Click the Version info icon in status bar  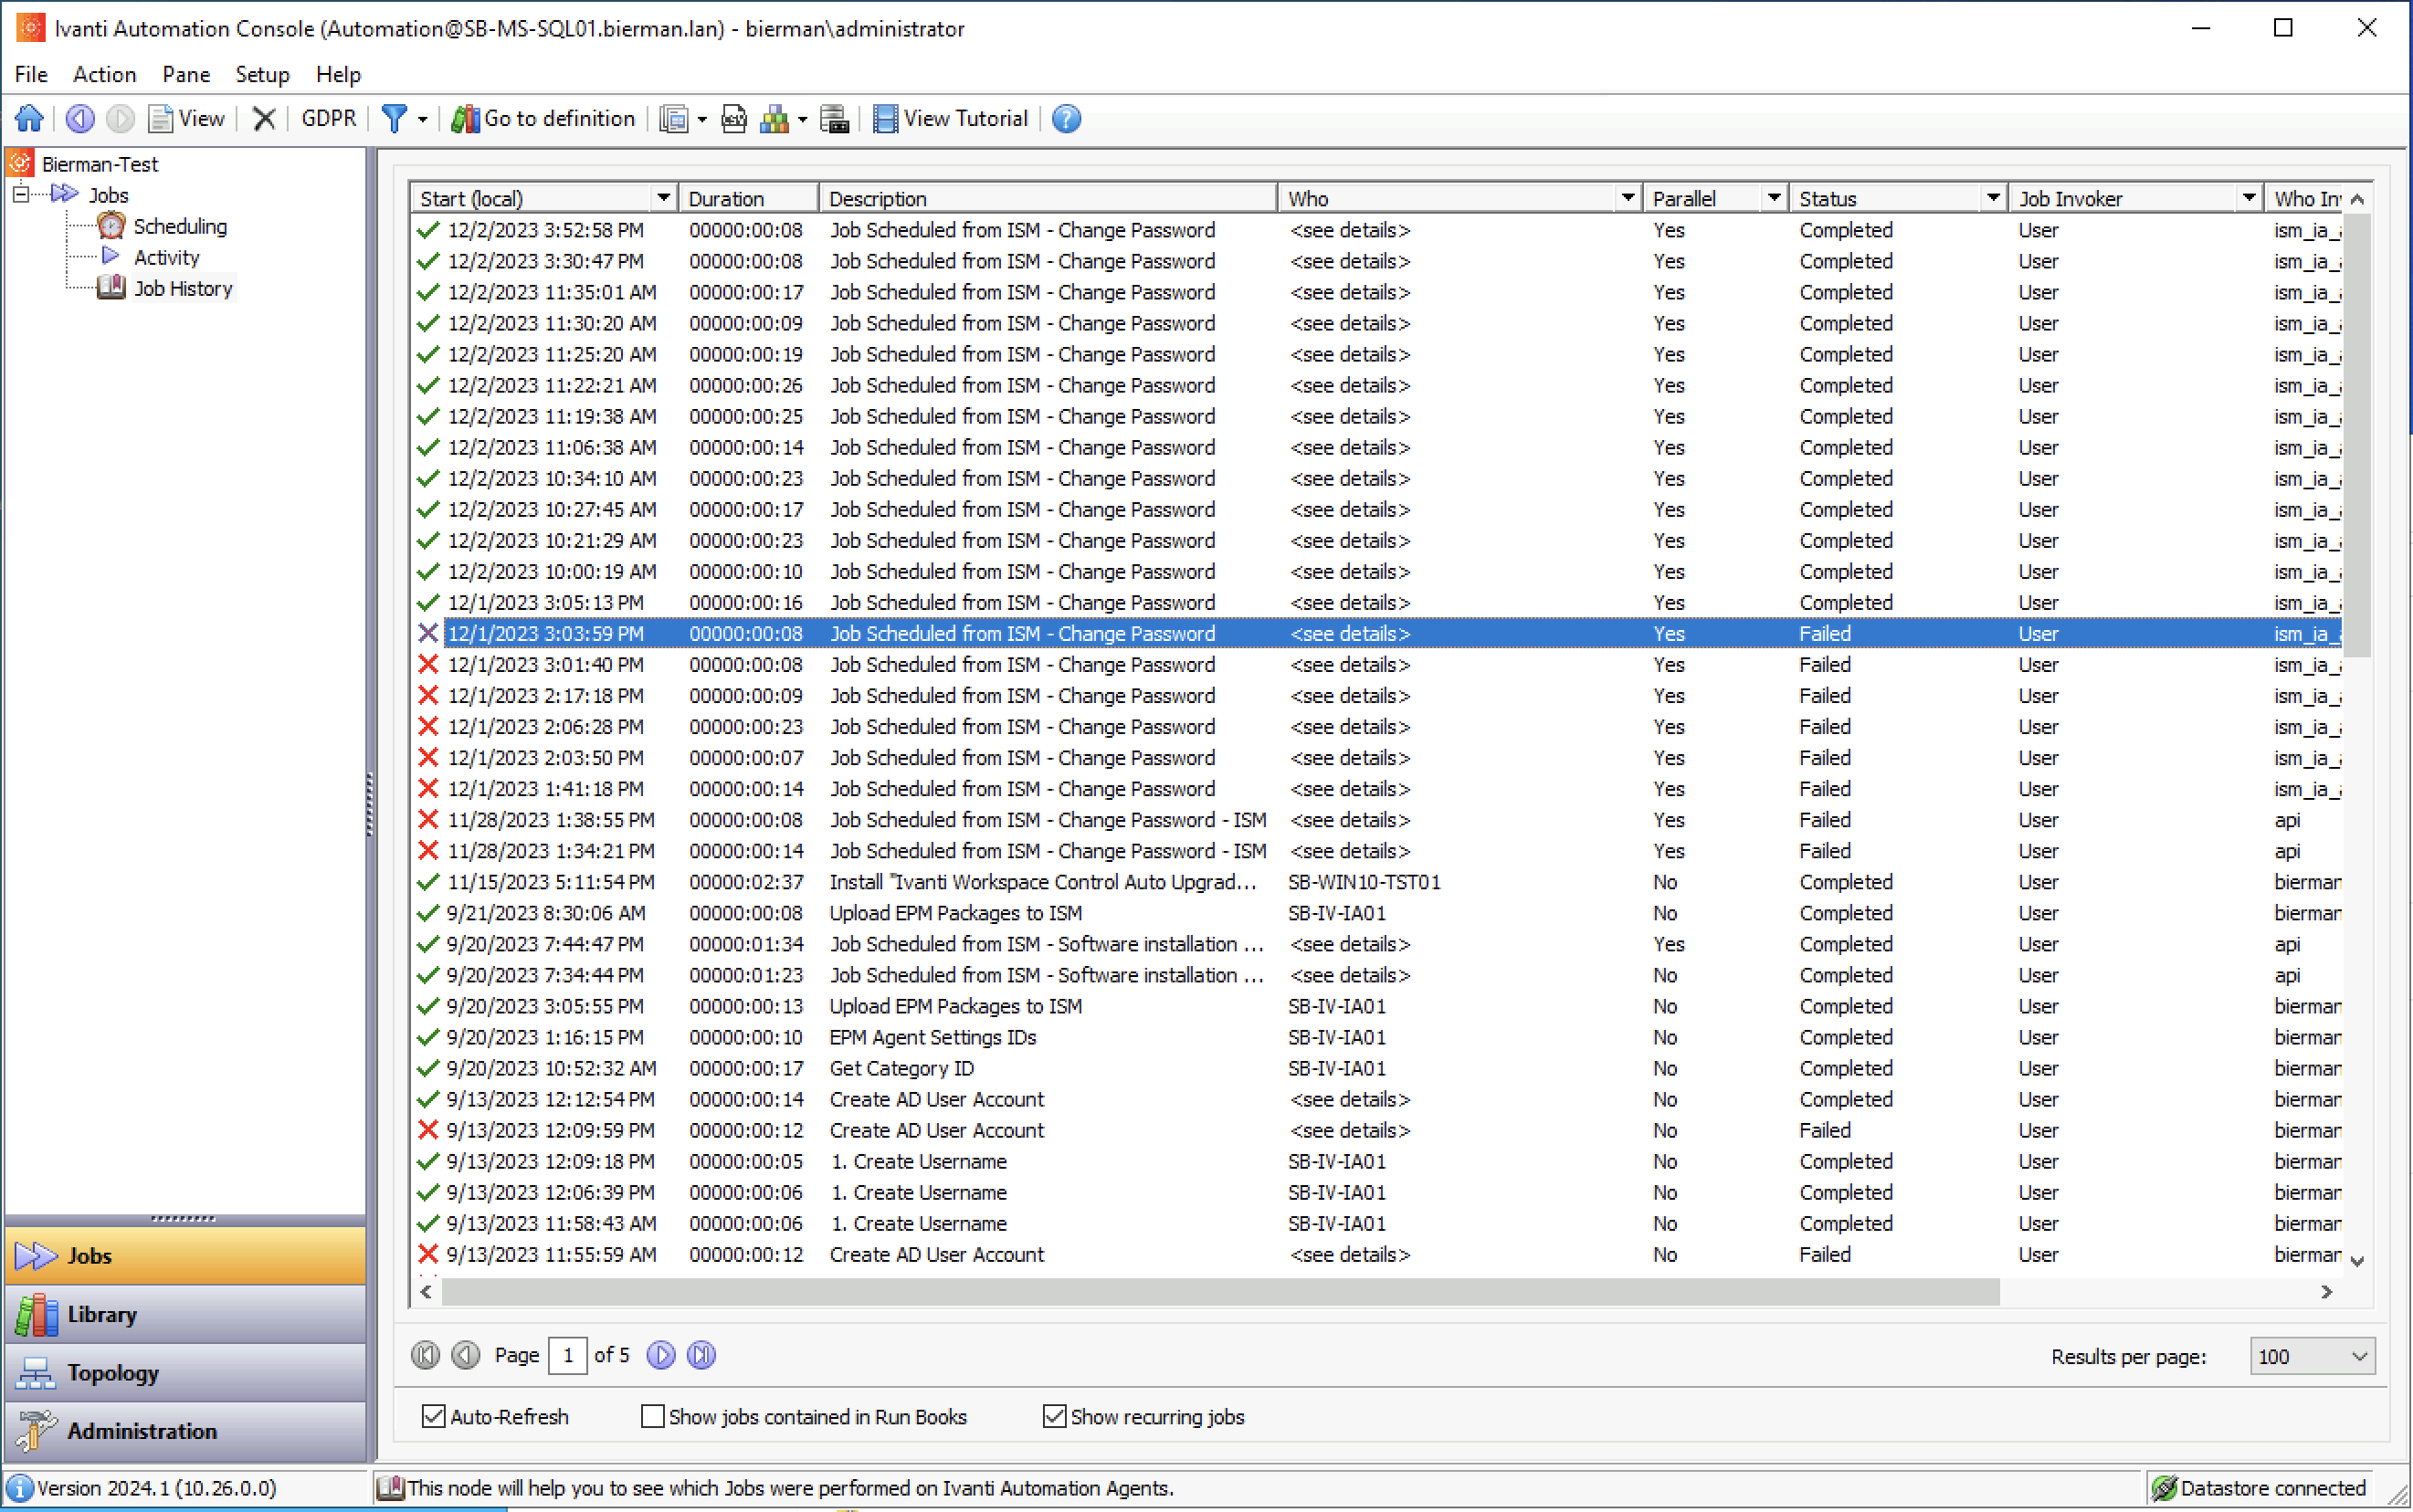[x=20, y=1488]
